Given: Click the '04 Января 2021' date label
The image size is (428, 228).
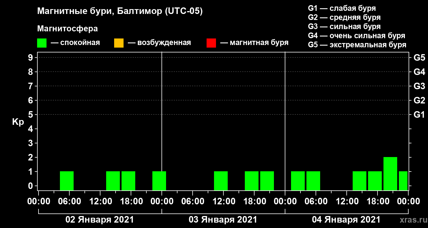Looking at the screenshot, I should (x=346, y=220).
